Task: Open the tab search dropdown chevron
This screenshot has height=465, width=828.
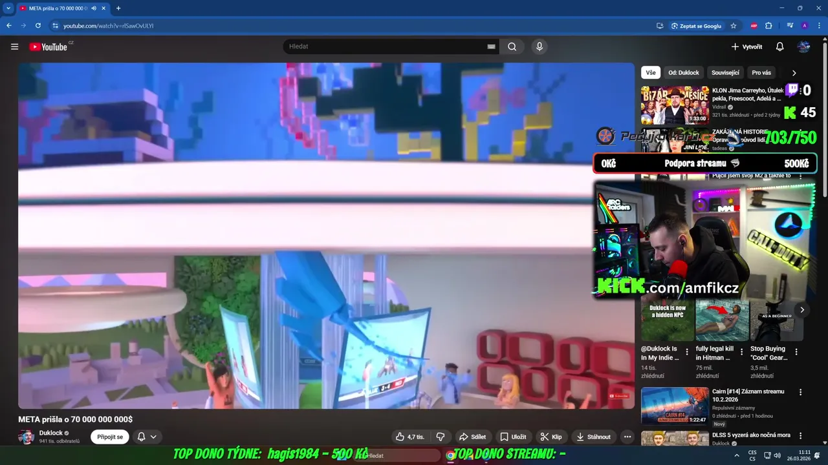Action: pyautogui.click(x=8, y=8)
